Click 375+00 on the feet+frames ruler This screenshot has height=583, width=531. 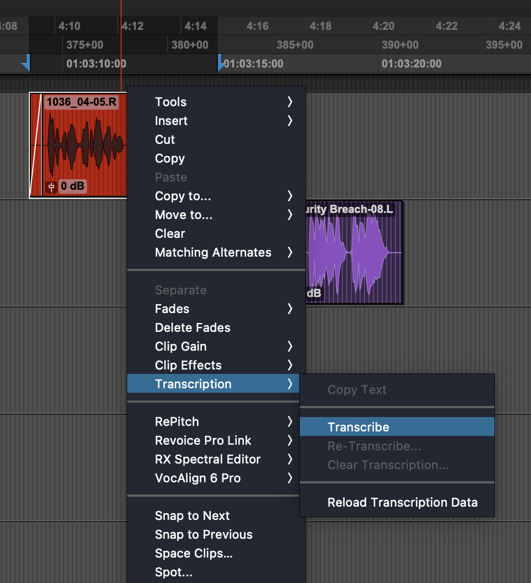pyautogui.click(x=85, y=45)
